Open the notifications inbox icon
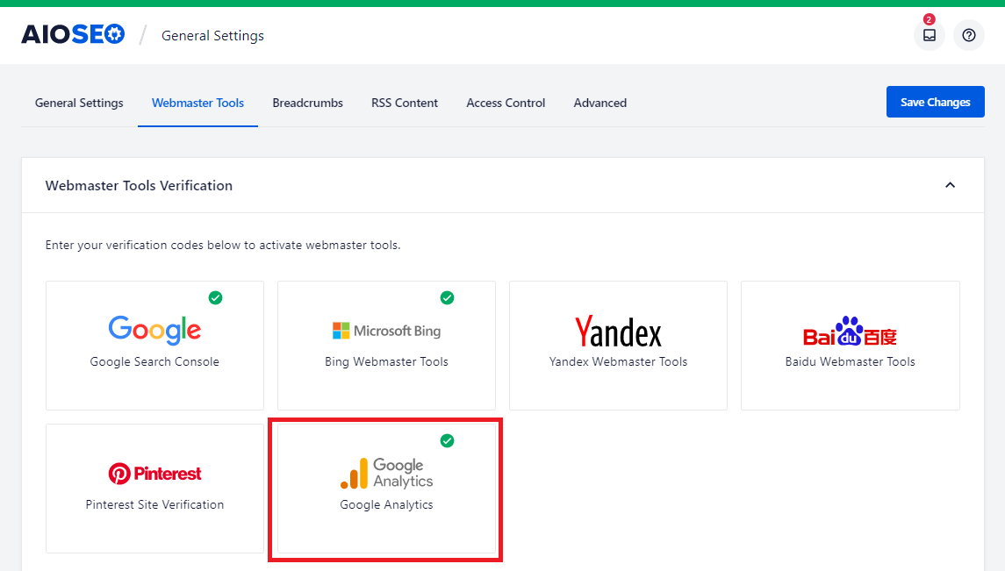This screenshot has width=1005, height=571. 929,35
